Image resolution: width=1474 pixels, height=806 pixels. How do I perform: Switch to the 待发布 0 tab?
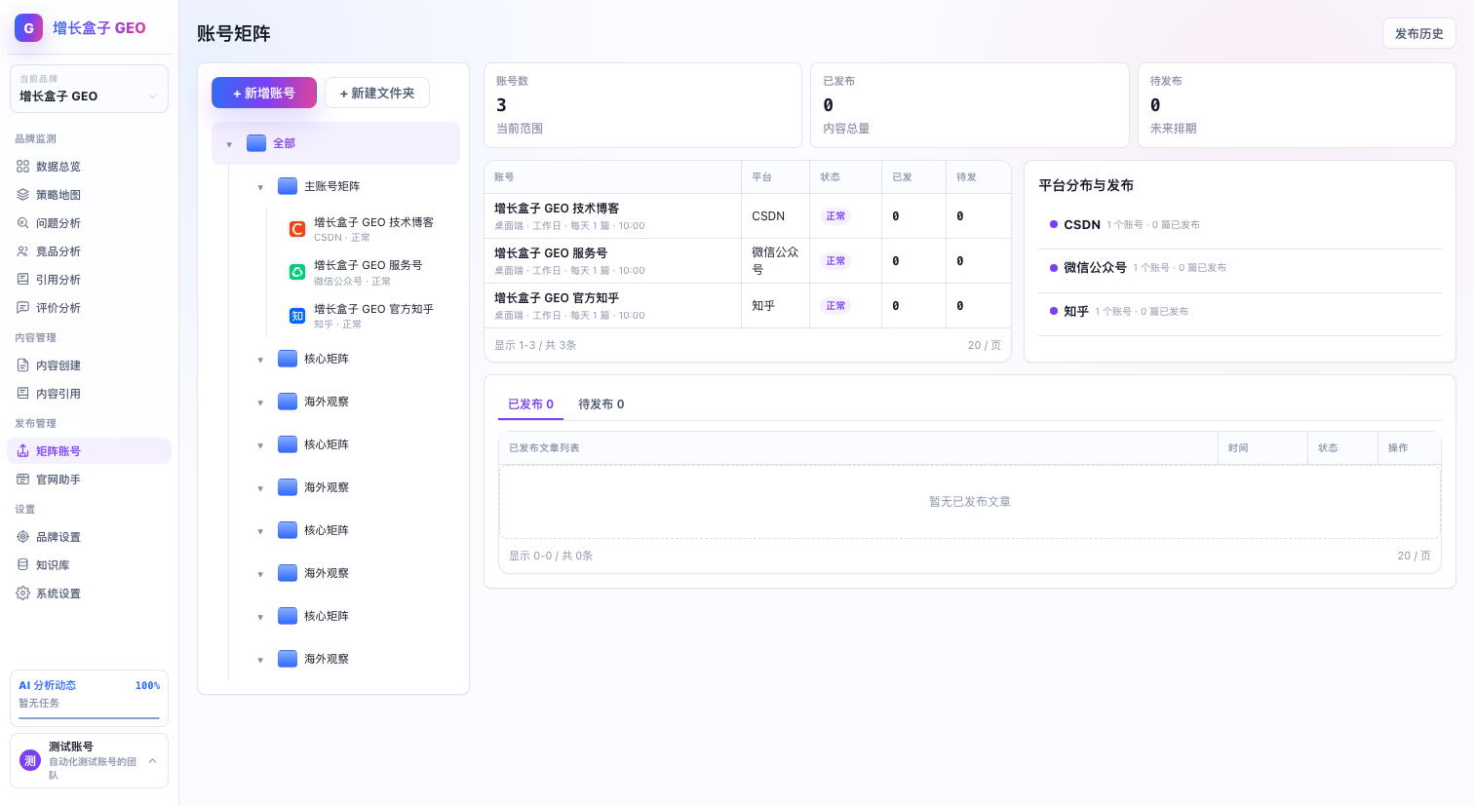(x=601, y=404)
